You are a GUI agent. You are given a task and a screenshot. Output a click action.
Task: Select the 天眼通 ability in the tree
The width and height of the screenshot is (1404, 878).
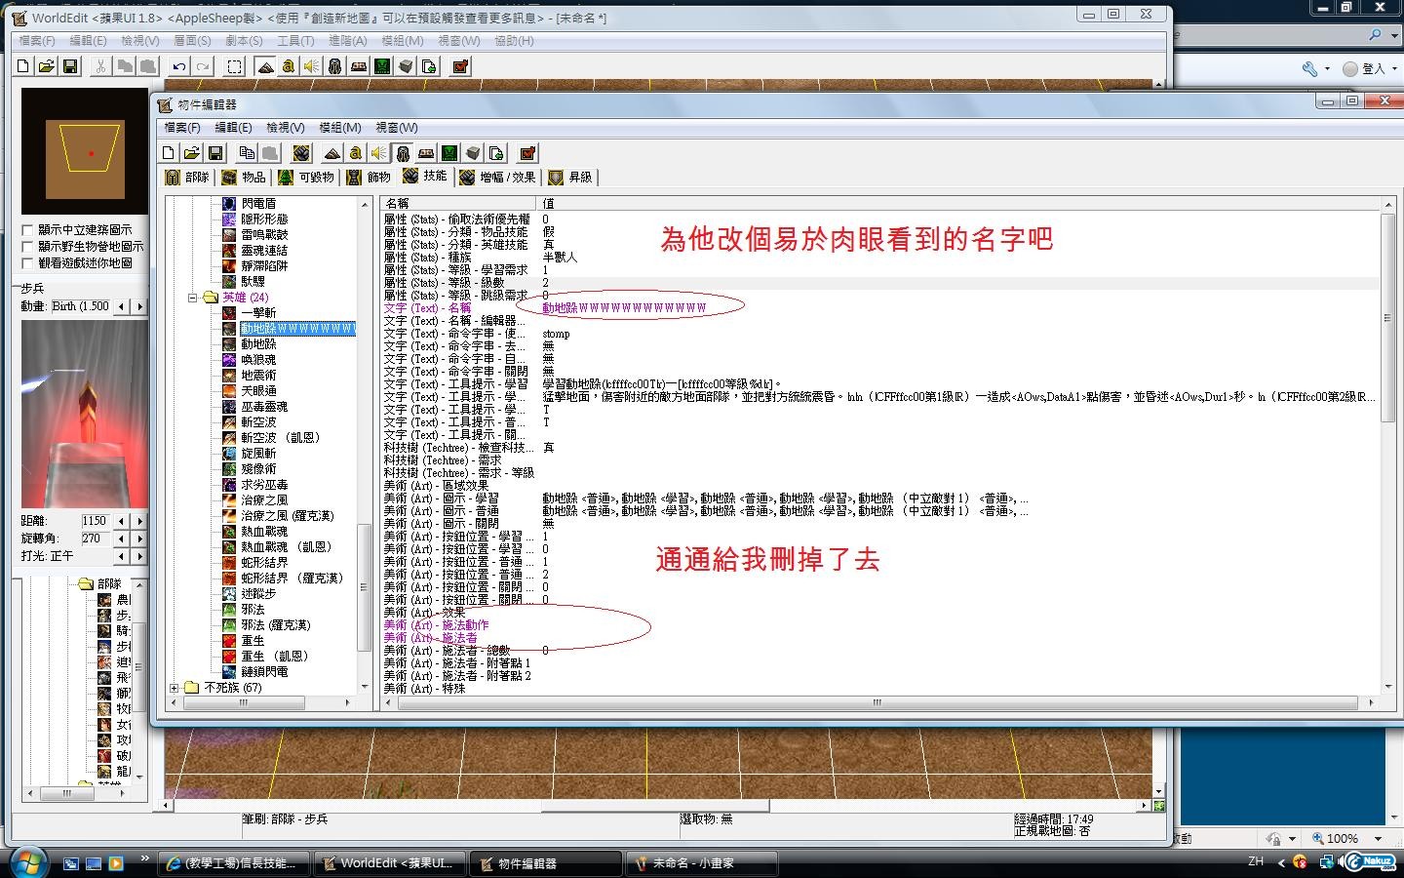tap(258, 390)
